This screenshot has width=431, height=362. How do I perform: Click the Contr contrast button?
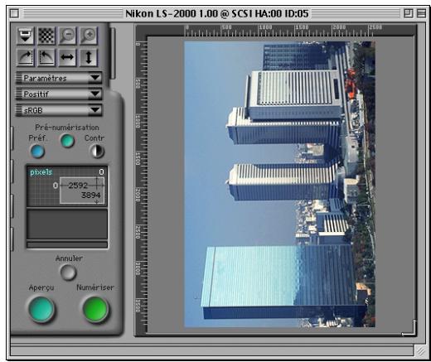[97, 152]
